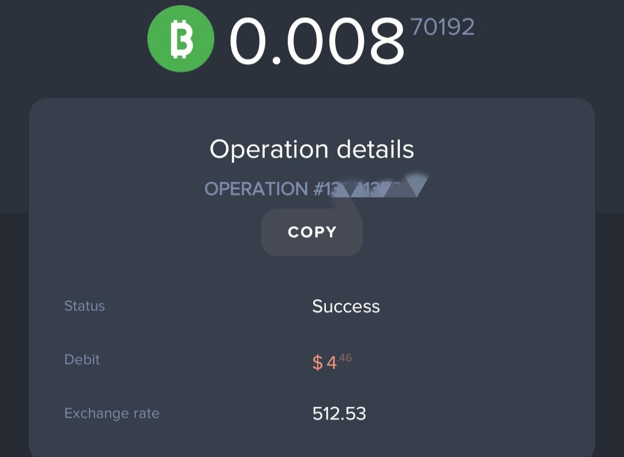
Task: Tap the word rate in Exchange rate
Action: point(146,413)
